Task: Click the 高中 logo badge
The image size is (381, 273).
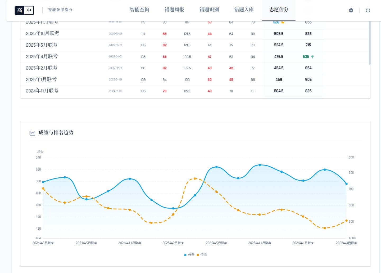Action: coord(24,10)
